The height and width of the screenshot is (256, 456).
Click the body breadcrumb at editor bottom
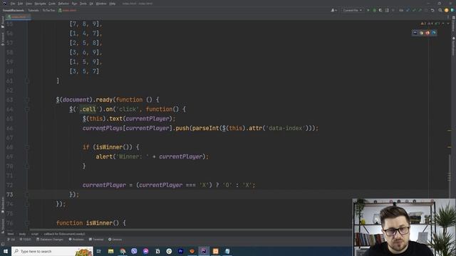22,234
